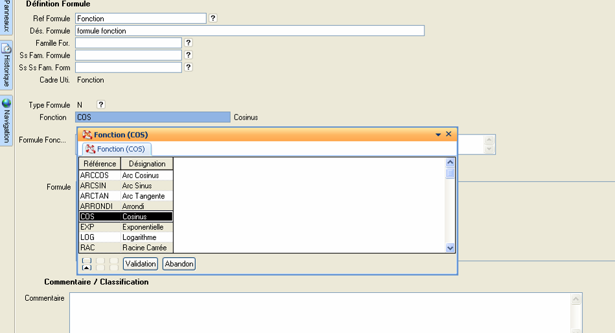Click the Désignation column header

[x=147, y=164]
